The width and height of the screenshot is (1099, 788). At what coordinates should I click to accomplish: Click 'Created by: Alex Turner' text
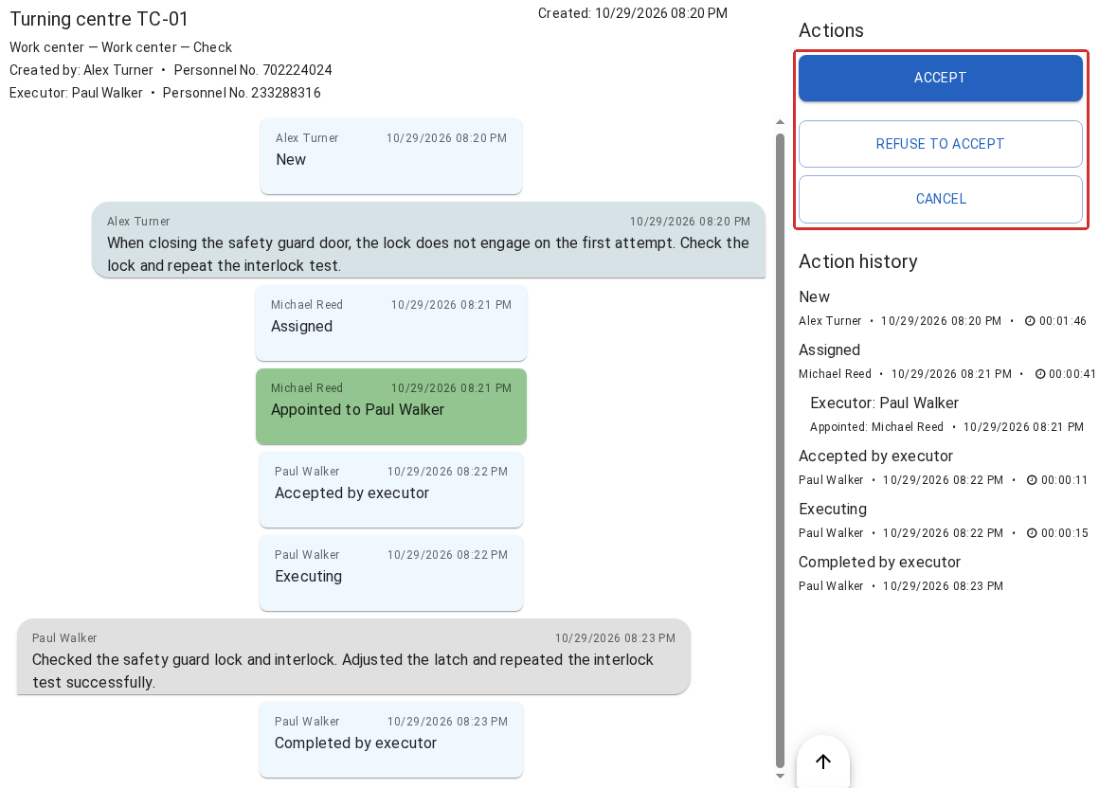[81, 70]
